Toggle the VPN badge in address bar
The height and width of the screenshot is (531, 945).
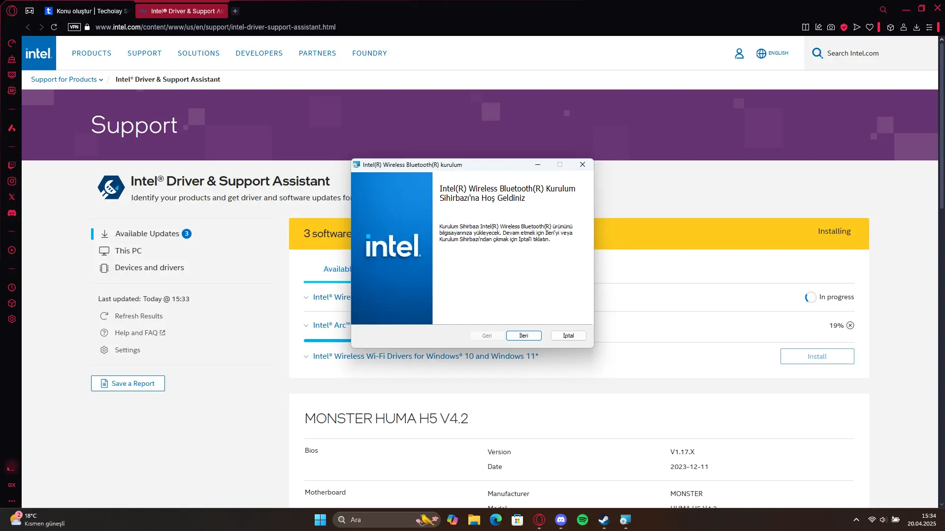click(x=74, y=27)
